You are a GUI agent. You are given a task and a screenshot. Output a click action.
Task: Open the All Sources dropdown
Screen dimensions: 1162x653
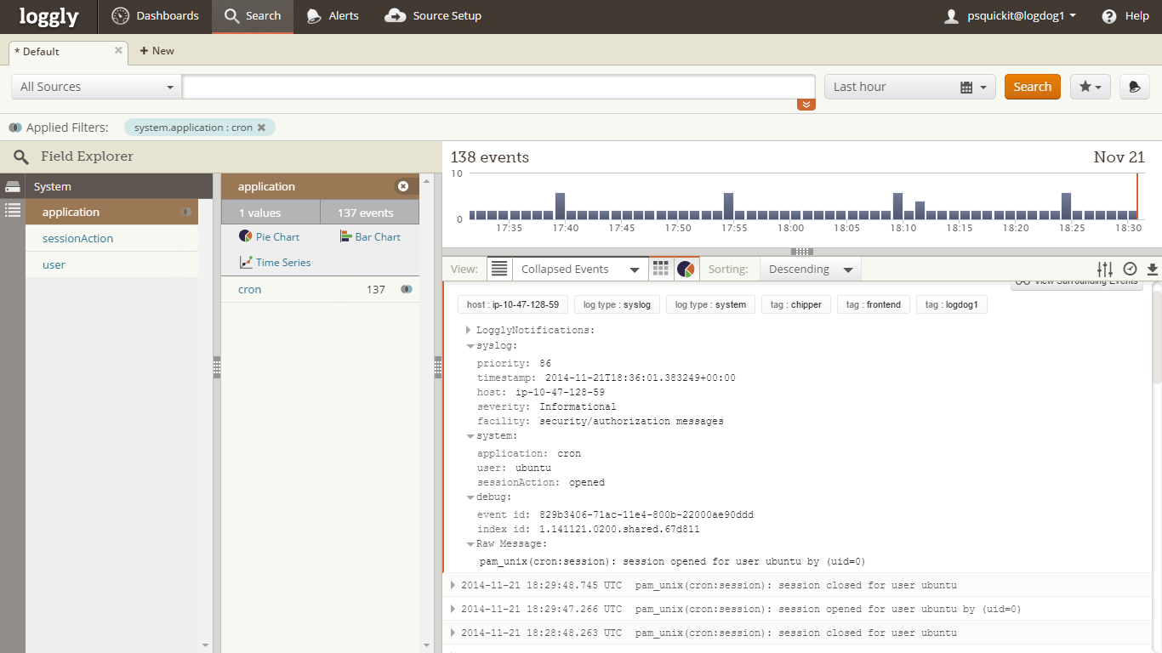click(96, 87)
